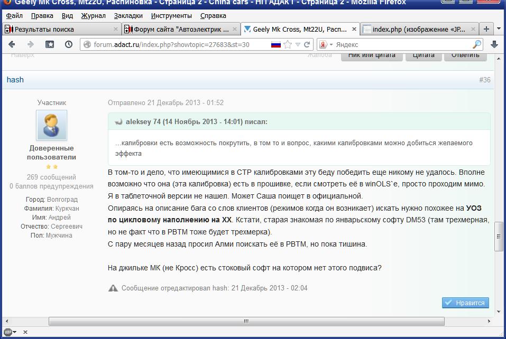Switch to the index.php image tab

(419, 29)
